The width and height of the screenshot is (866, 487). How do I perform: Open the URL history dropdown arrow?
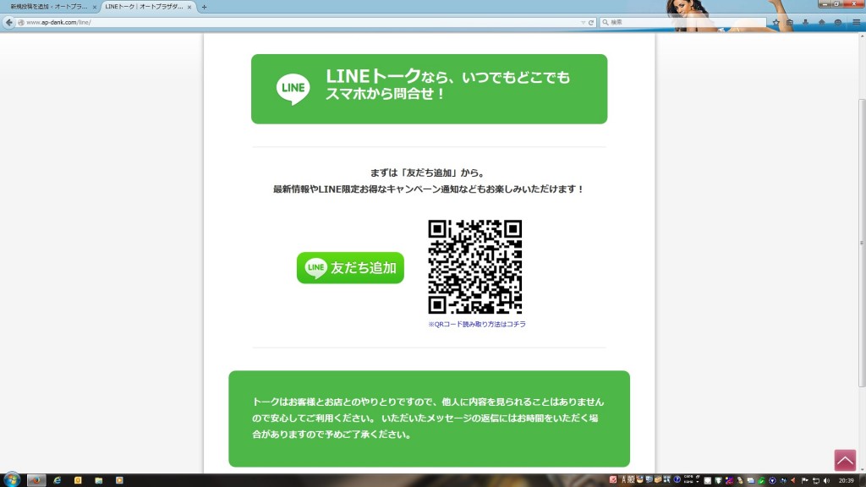tap(583, 23)
